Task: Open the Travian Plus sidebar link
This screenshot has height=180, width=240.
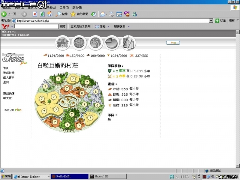Action: click(12, 110)
